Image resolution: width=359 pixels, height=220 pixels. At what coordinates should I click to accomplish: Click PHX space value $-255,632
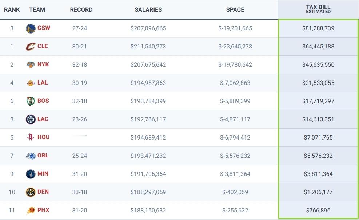click(235, 211)
